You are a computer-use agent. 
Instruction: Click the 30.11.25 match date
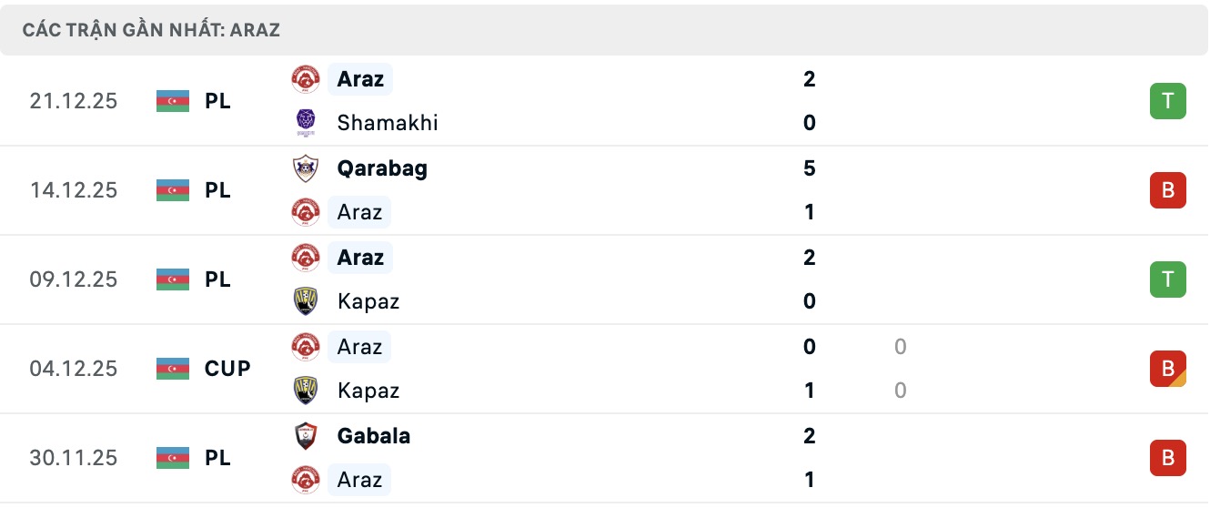[x=74, y=458]
